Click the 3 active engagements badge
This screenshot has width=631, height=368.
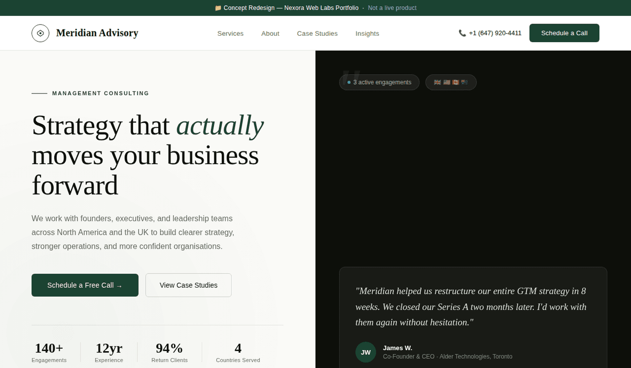click(379, 83)
